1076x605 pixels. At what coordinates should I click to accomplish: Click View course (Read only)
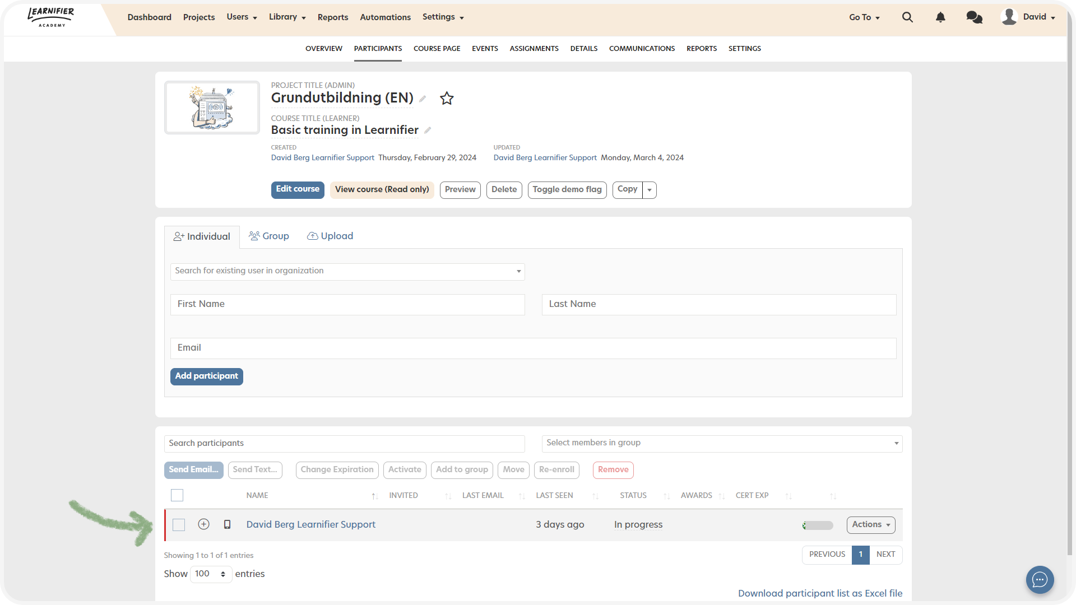point(382,190)
